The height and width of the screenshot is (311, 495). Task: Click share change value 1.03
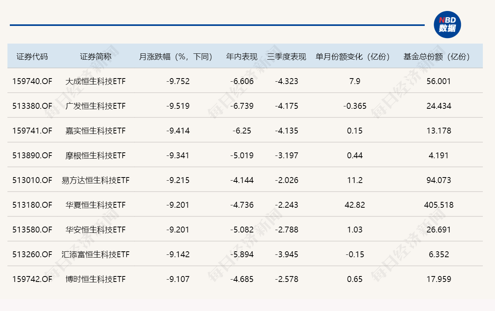pos(355,230)
